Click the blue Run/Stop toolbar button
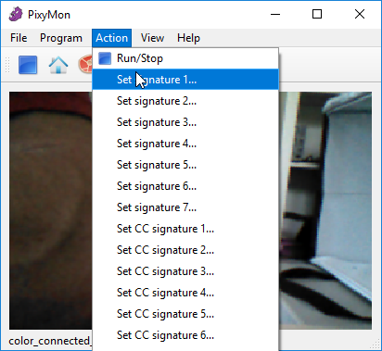The image size is (382, 351). (x=28, y=65)
